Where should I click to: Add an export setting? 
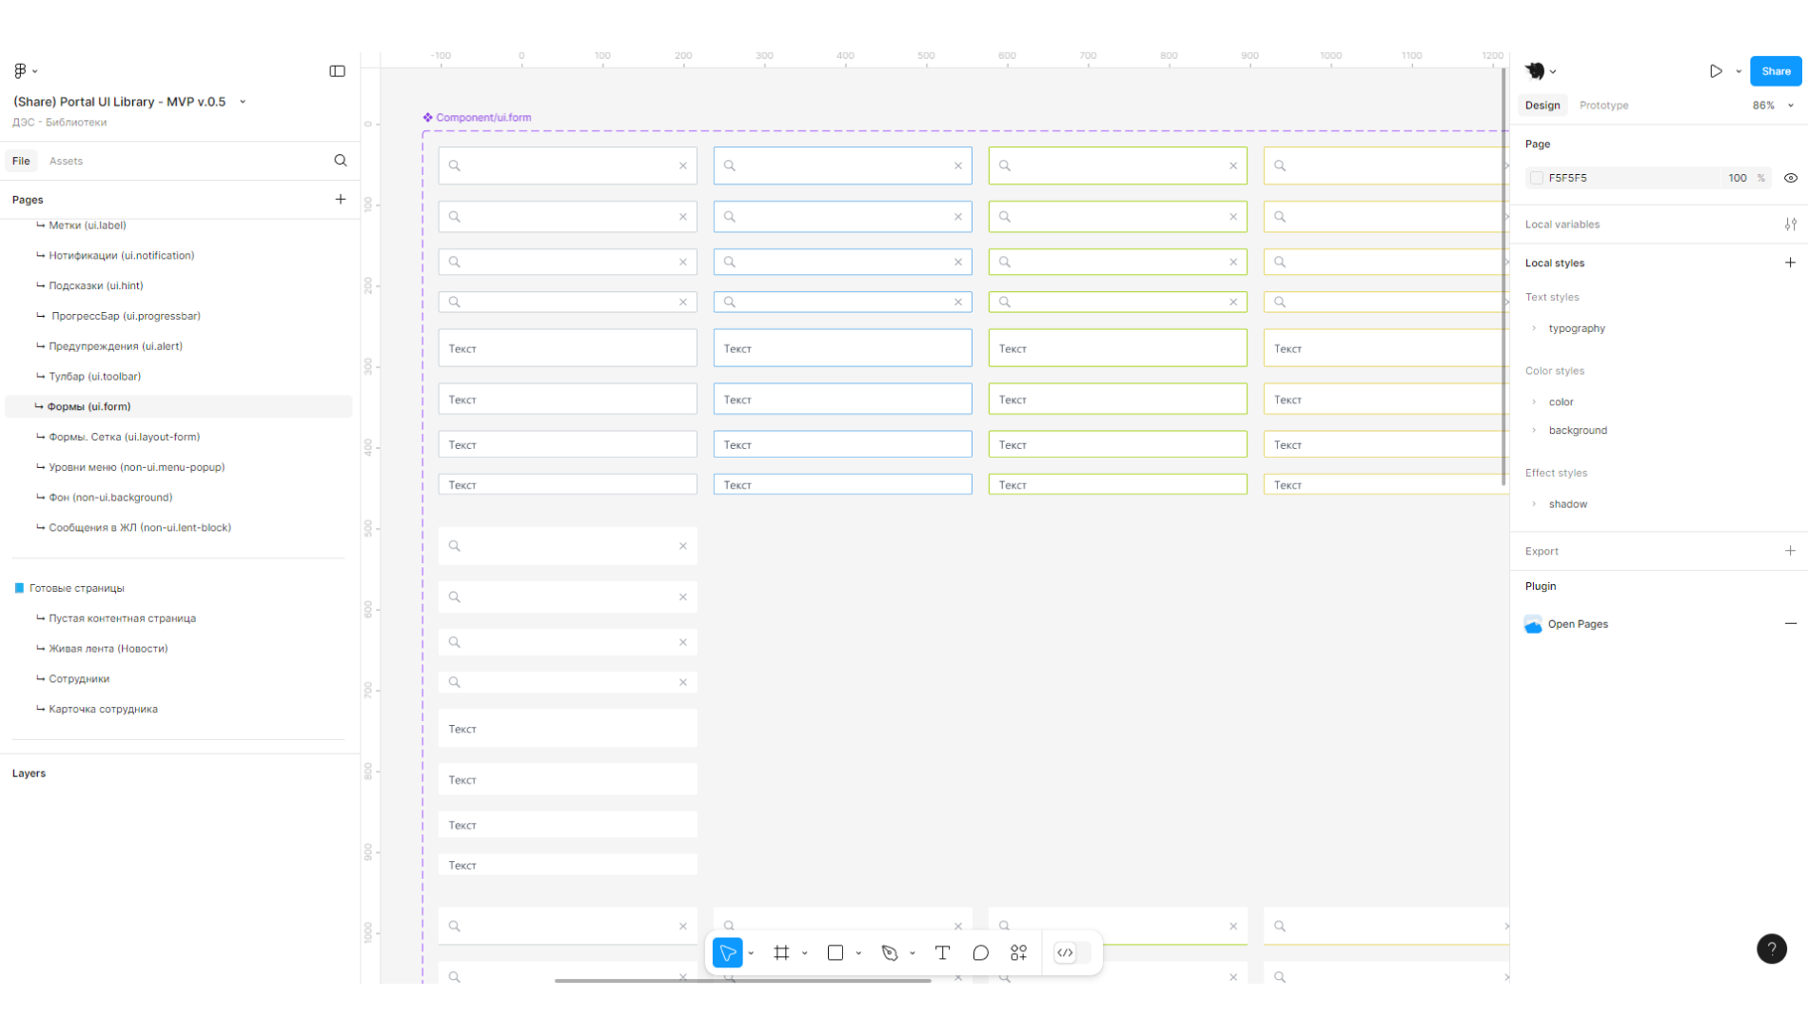(x=1790, y=550)
